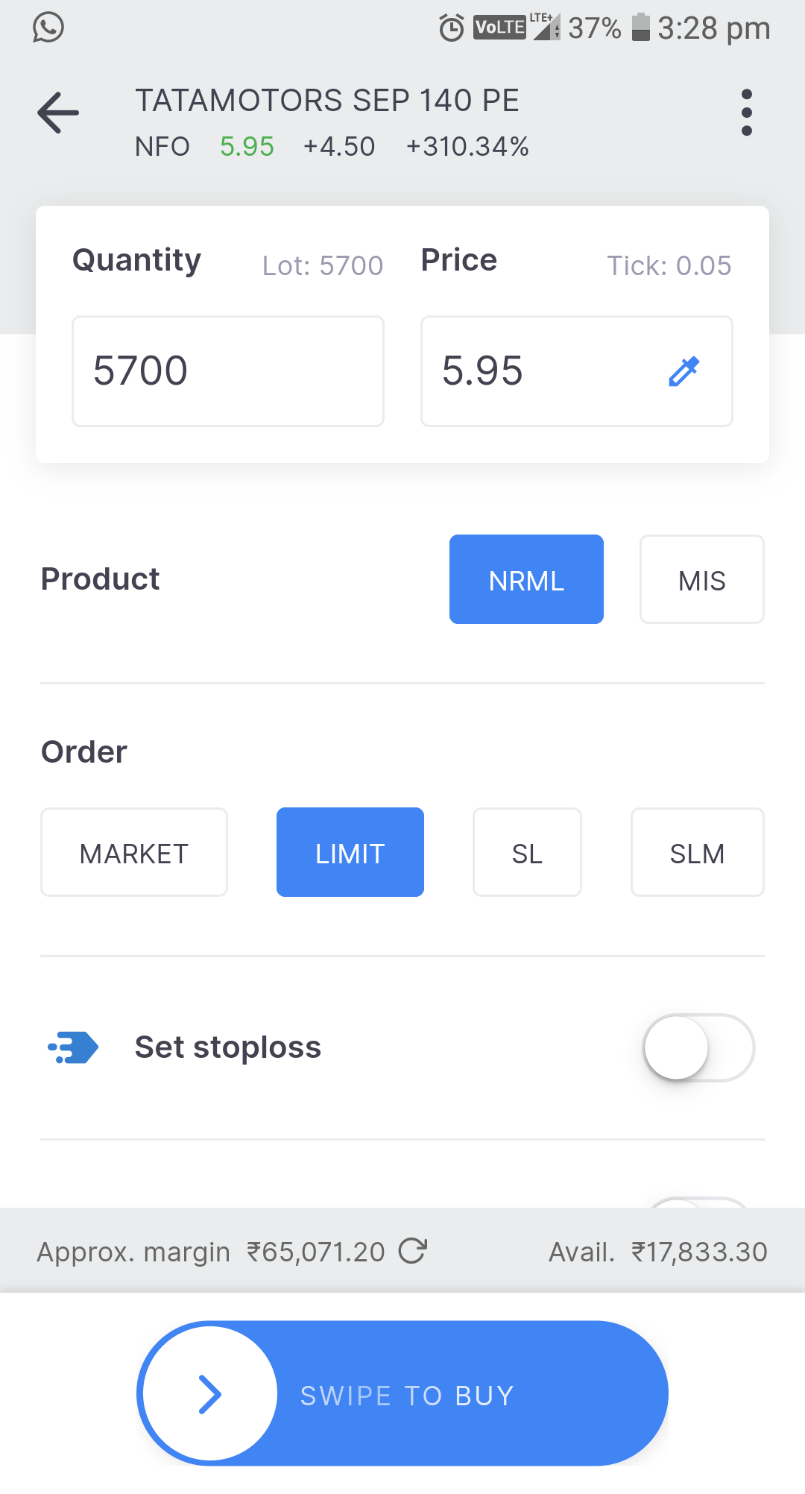Open WhatsApp from the status bar
The image size is (805, 1494).
[x=48, y=28]
